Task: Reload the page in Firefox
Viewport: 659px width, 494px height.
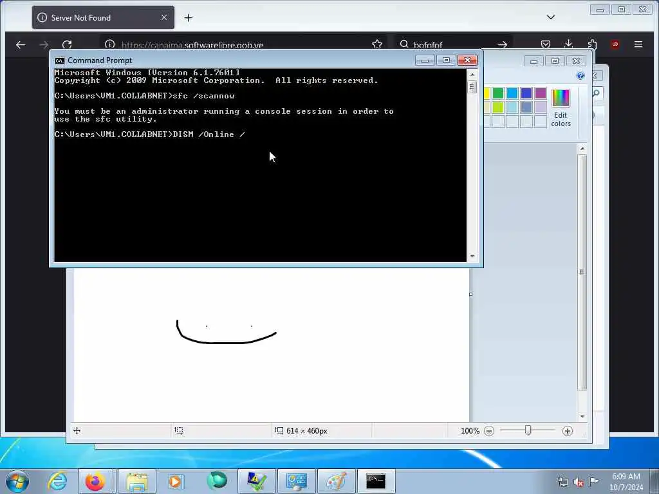Action: tap(67, 44)
